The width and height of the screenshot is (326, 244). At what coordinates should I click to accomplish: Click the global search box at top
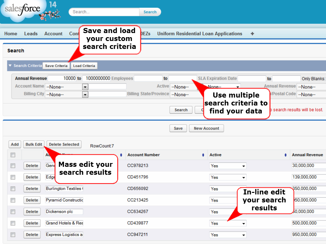tap(104, 12)
